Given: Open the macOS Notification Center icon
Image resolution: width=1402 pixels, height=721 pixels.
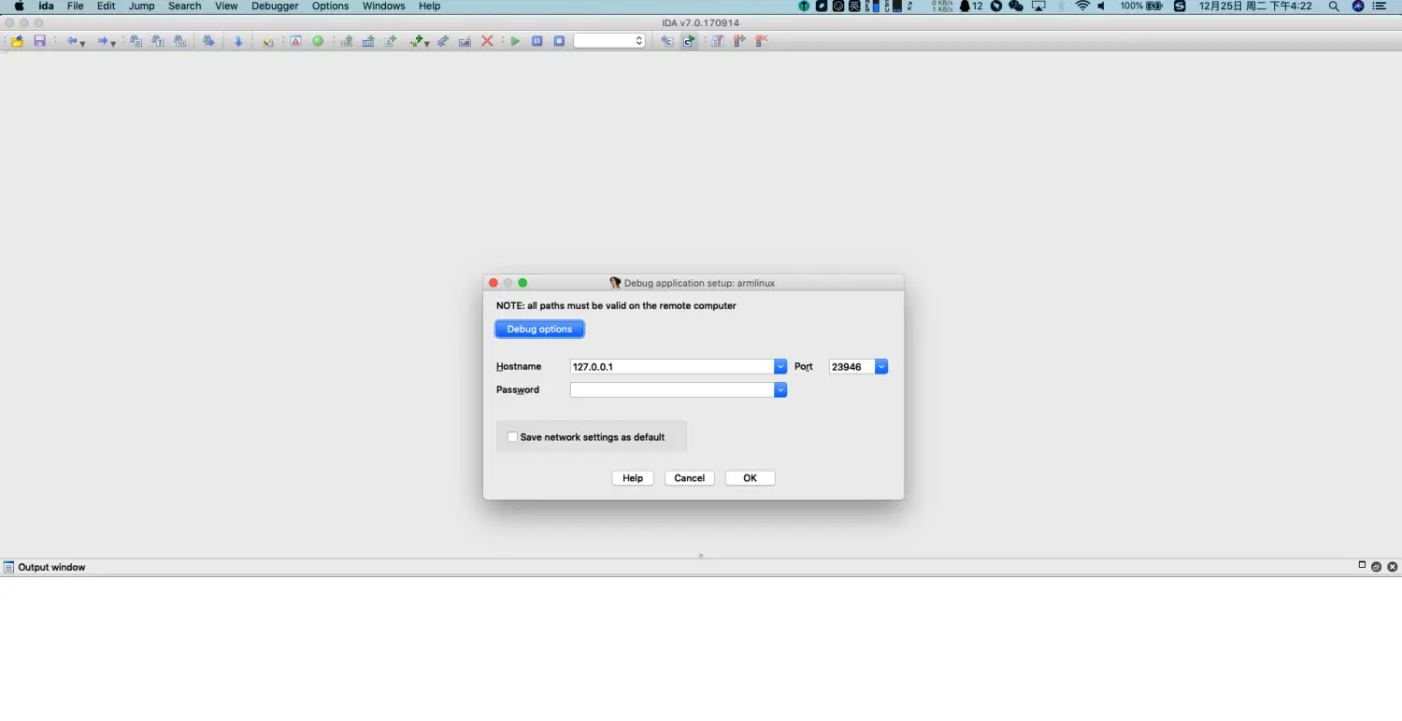Looking at the screenshot, I should 1380,6.
